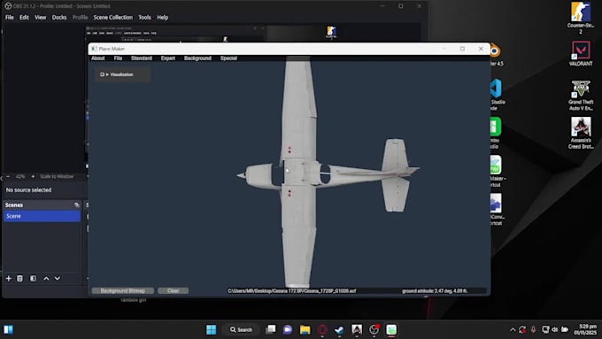Open the OBS Docks menu
Viewport: 602px width, 339px height.
click(x=59, y=18)
